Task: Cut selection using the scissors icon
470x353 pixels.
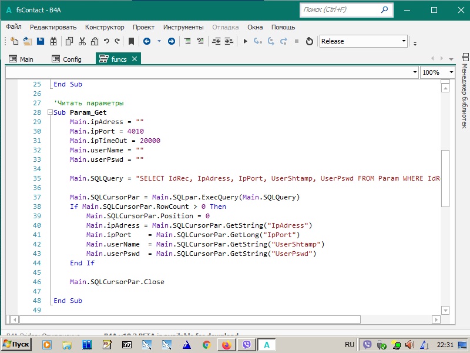Action: pyautogui.click(x=82, y=41)
